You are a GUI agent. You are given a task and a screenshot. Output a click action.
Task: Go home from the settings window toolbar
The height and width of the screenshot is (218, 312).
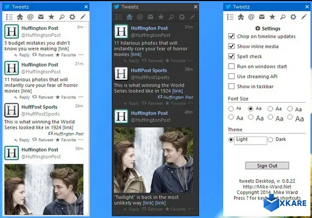point(241,17)
